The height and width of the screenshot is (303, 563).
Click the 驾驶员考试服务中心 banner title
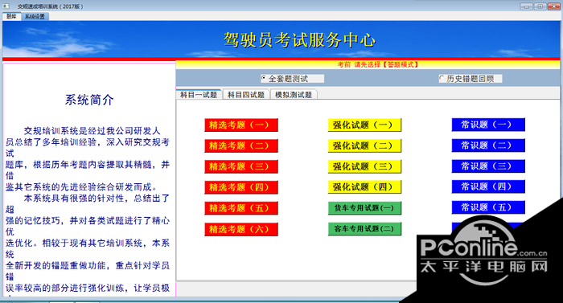pos(299,40)
